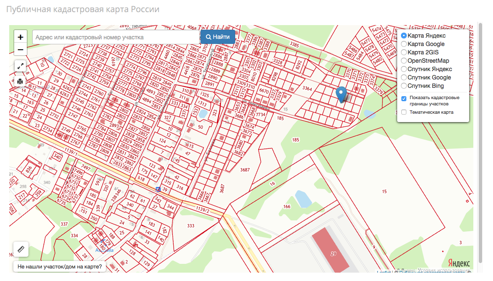Select Спутник Яндекс satellite layer
The height and width of the screenshot is (281, 493).
[404, 69]
